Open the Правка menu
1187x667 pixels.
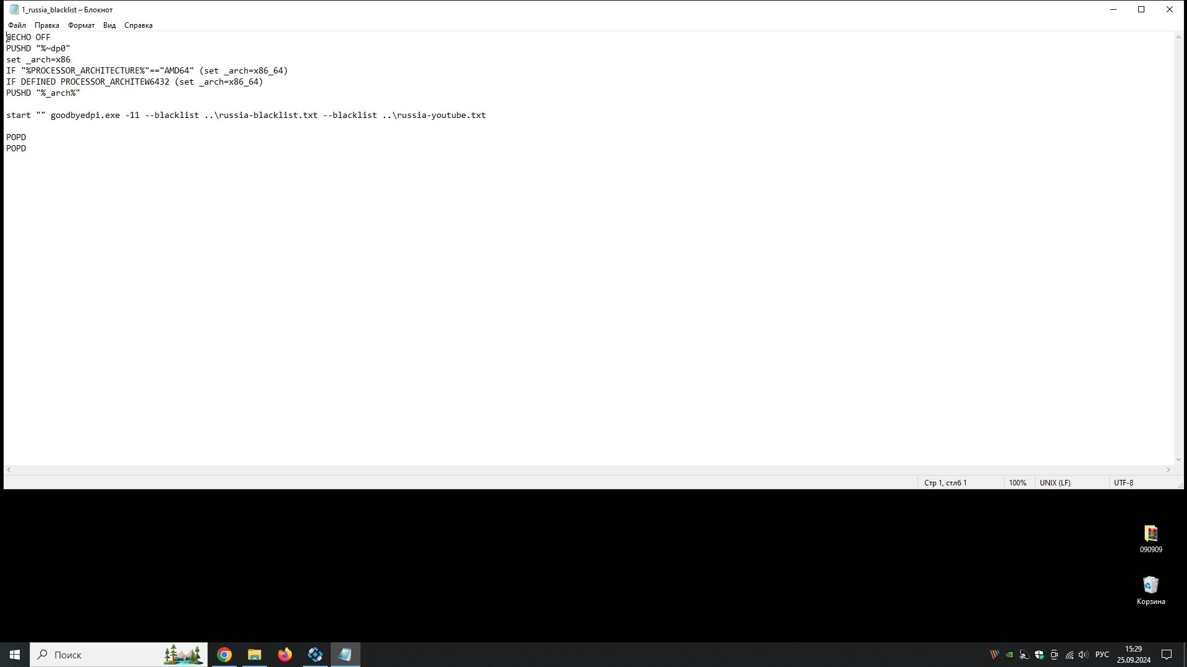click(47, 25)
